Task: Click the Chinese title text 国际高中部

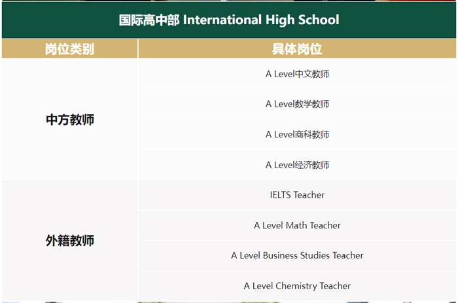Action: tap(149, 20)
